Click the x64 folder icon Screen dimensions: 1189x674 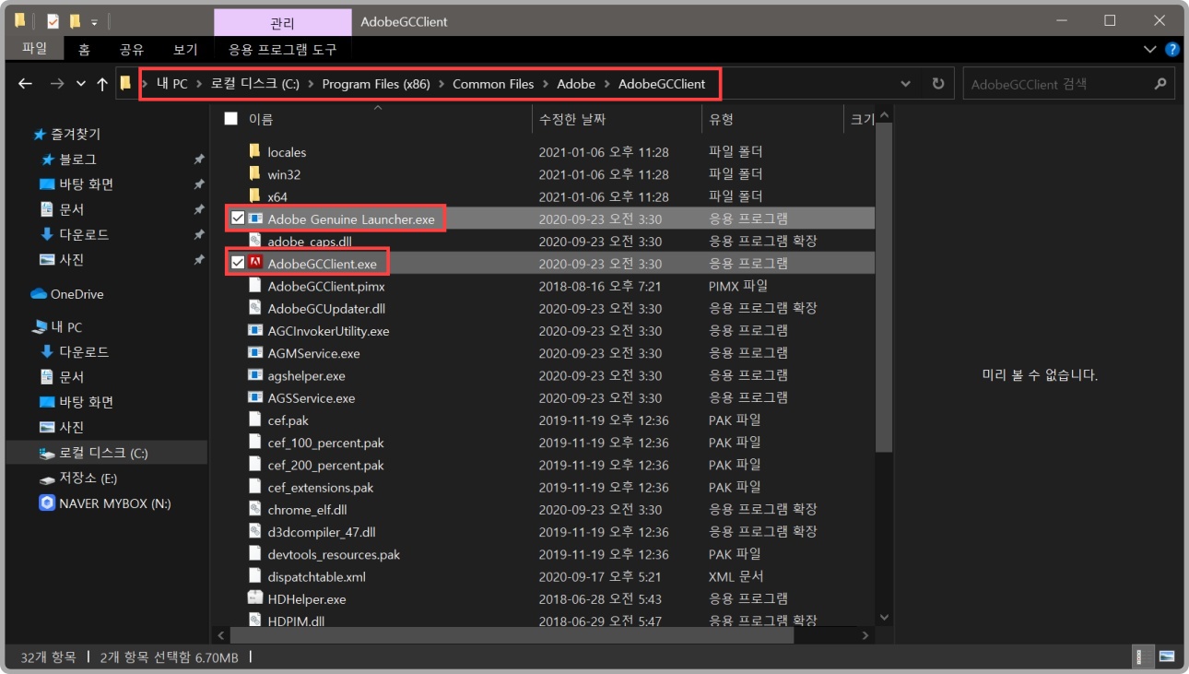[255, 196]
